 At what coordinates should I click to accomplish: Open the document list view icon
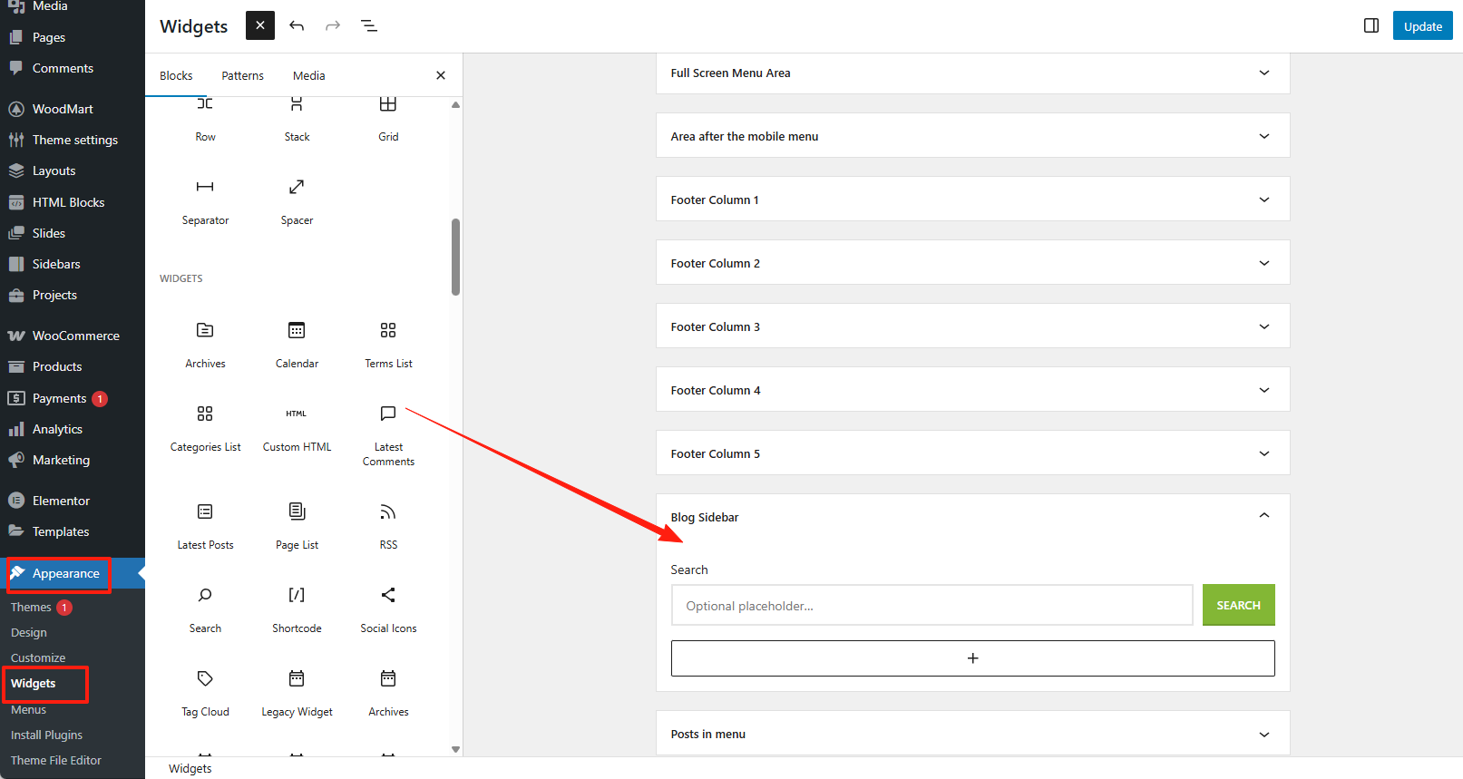tap(369, 25)
